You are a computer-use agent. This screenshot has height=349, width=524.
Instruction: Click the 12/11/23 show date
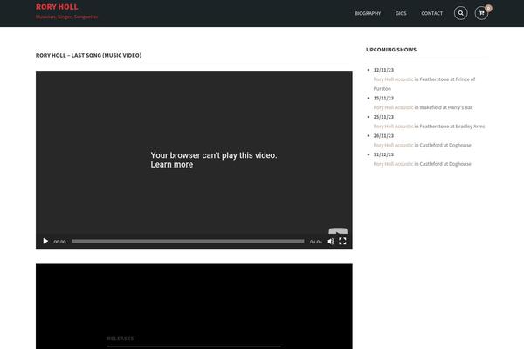(383, 70)
